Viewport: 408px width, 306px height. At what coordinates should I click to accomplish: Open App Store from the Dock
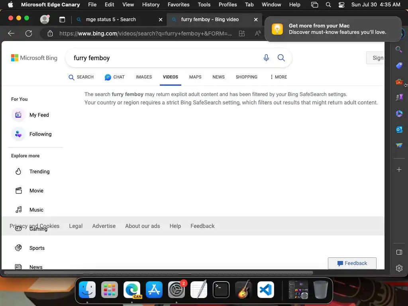point(154,290)
